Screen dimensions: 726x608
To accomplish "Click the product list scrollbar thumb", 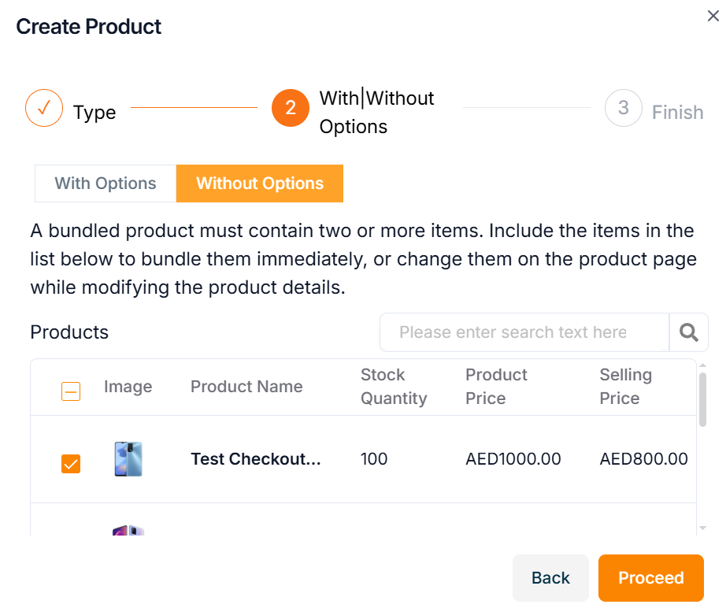I will point(702,398).
